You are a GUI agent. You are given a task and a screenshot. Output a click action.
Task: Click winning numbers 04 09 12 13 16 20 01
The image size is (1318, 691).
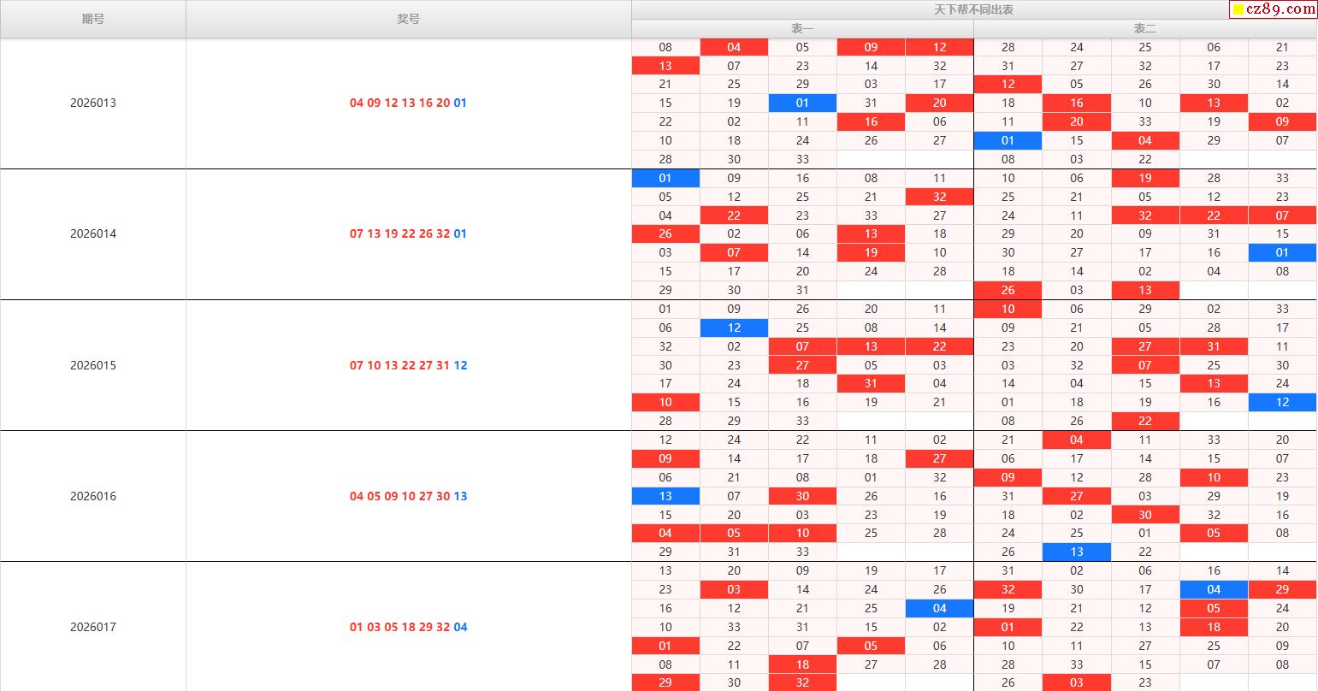[408, 103]
